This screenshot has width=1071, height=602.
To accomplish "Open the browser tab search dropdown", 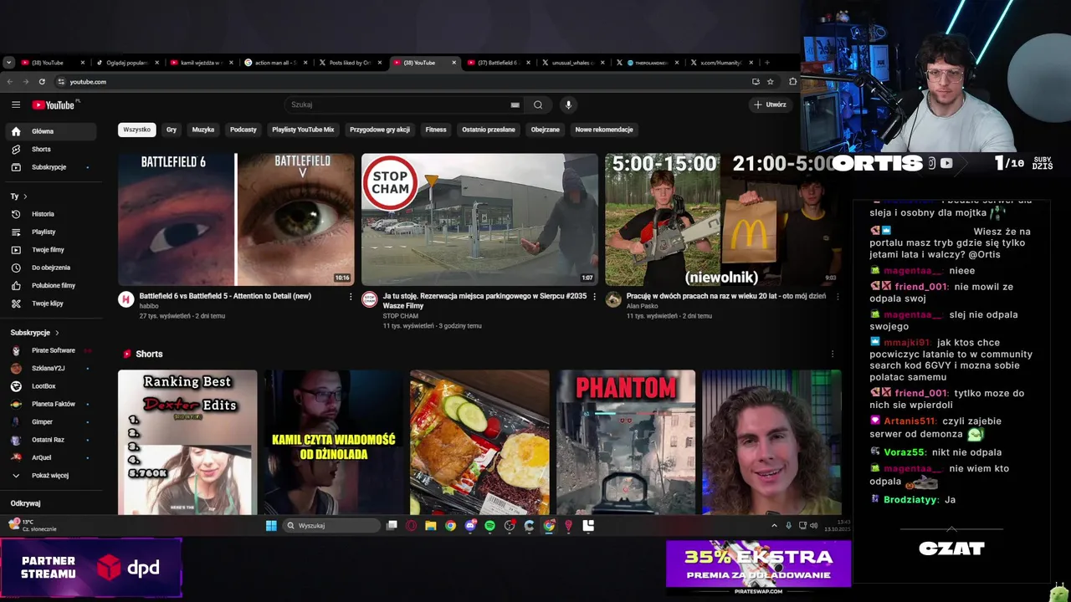I will click(x=8, y=63).
